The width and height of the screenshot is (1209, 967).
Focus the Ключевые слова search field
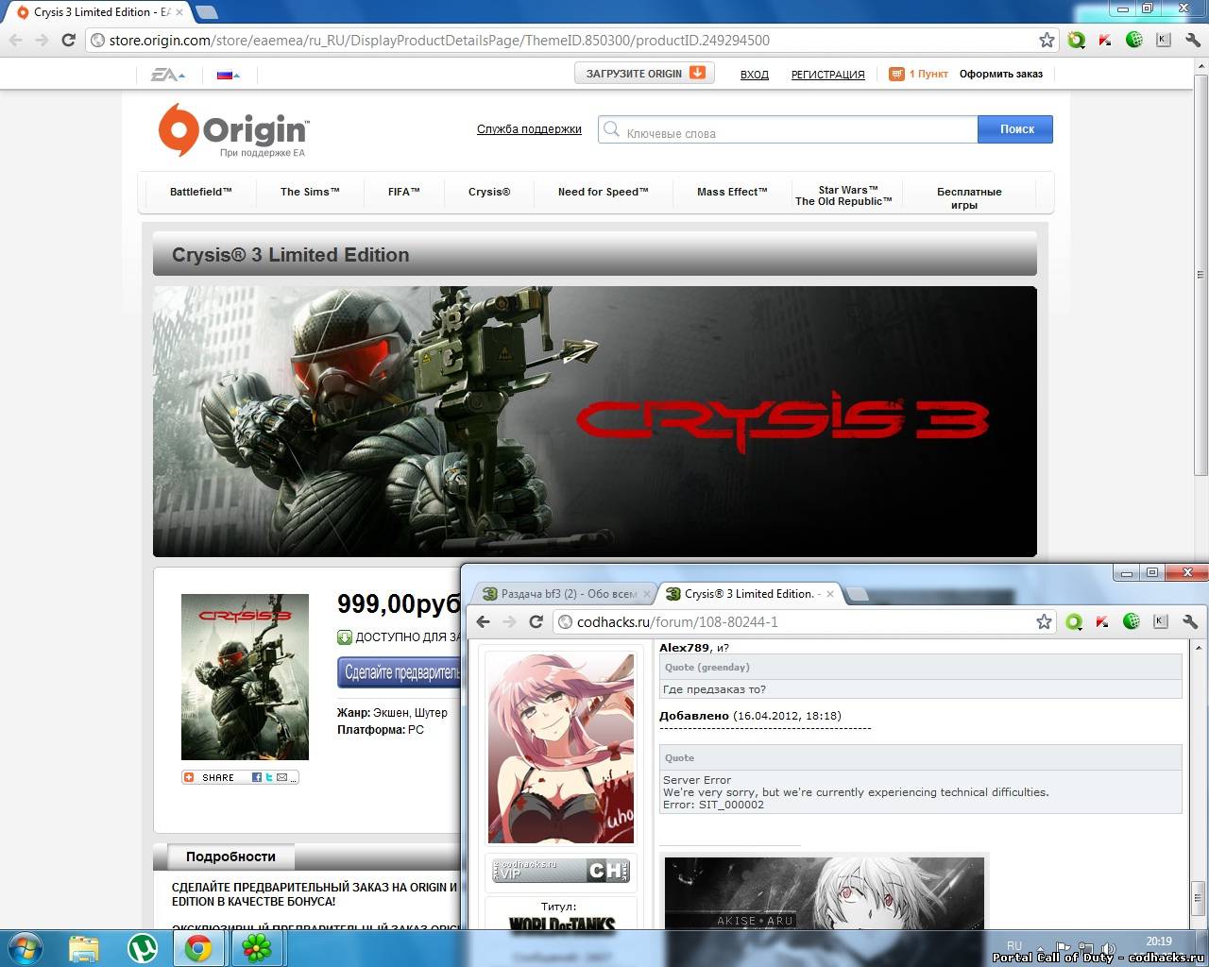coord(788,129)
